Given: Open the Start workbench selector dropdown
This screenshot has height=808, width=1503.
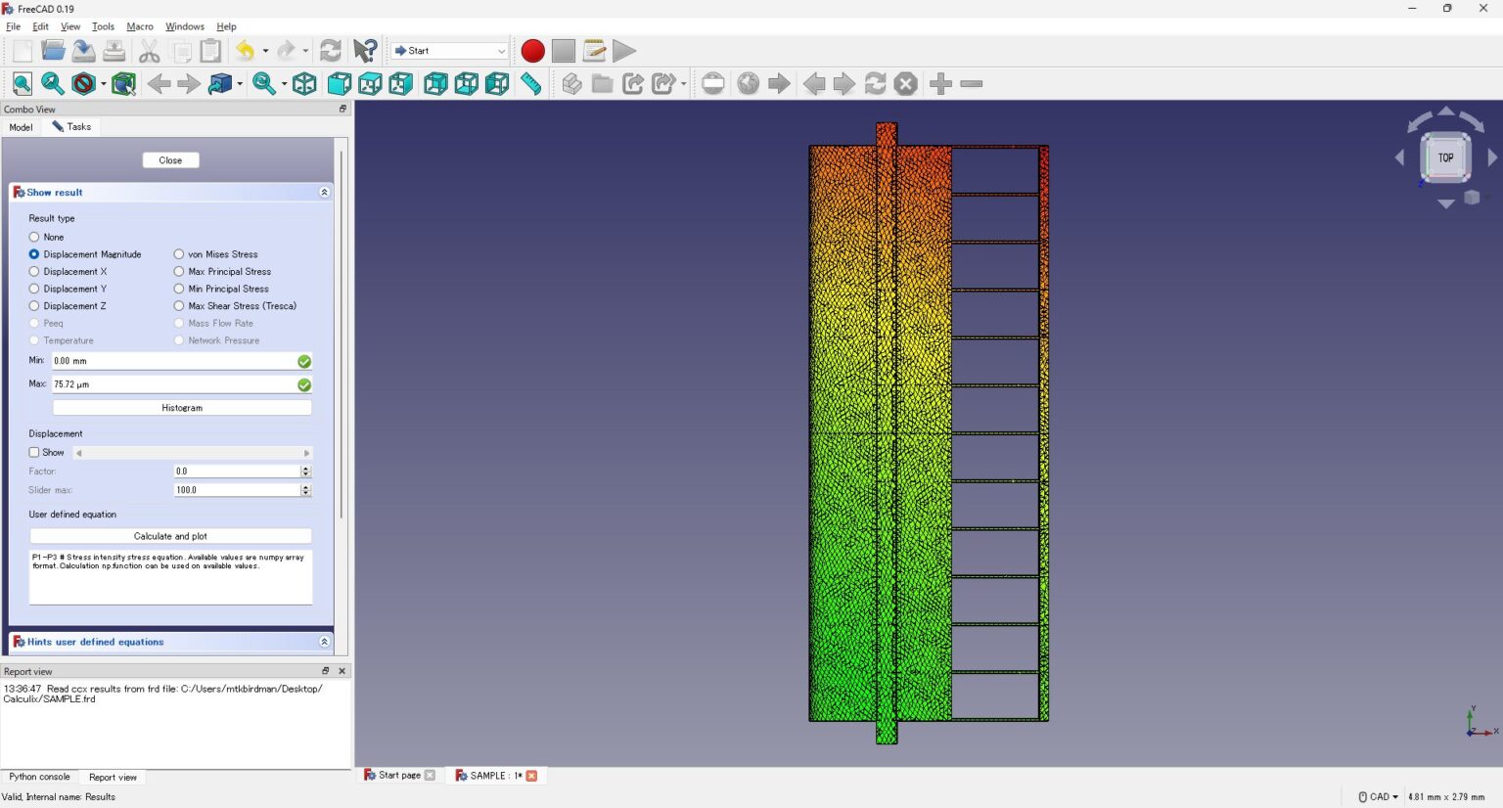Looking at the screenshot, I should (502, 50).
